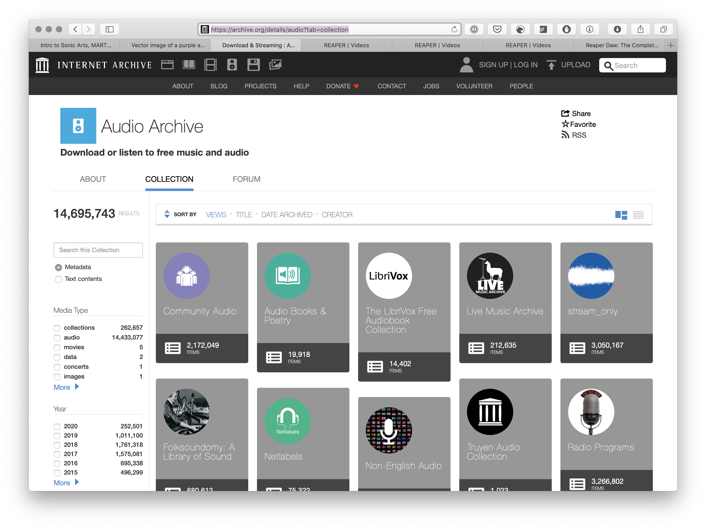Open a new Safari tab with plus button

pos(671,45)
